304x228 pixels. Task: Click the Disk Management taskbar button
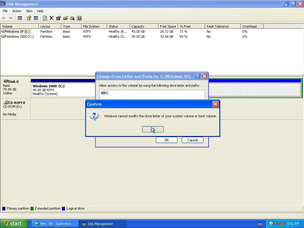pyautogui.click(x=103, y=224)
